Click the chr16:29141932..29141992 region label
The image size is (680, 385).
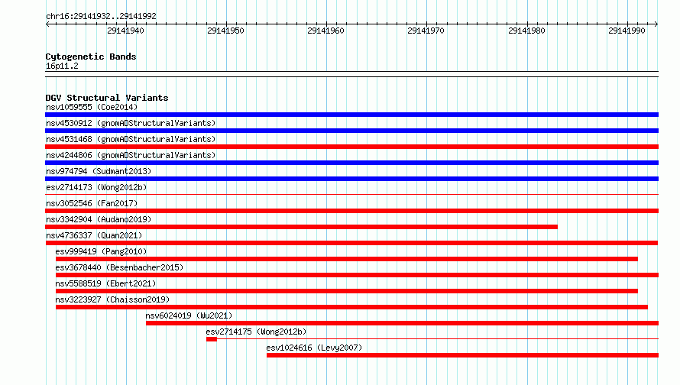(x=101, y=16)
